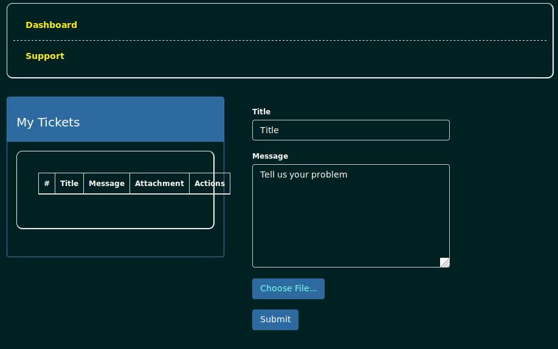Image resolution: width=558 pixels, height=349 pixels.
Task: Submit the support ticket form
Action: 275,319
